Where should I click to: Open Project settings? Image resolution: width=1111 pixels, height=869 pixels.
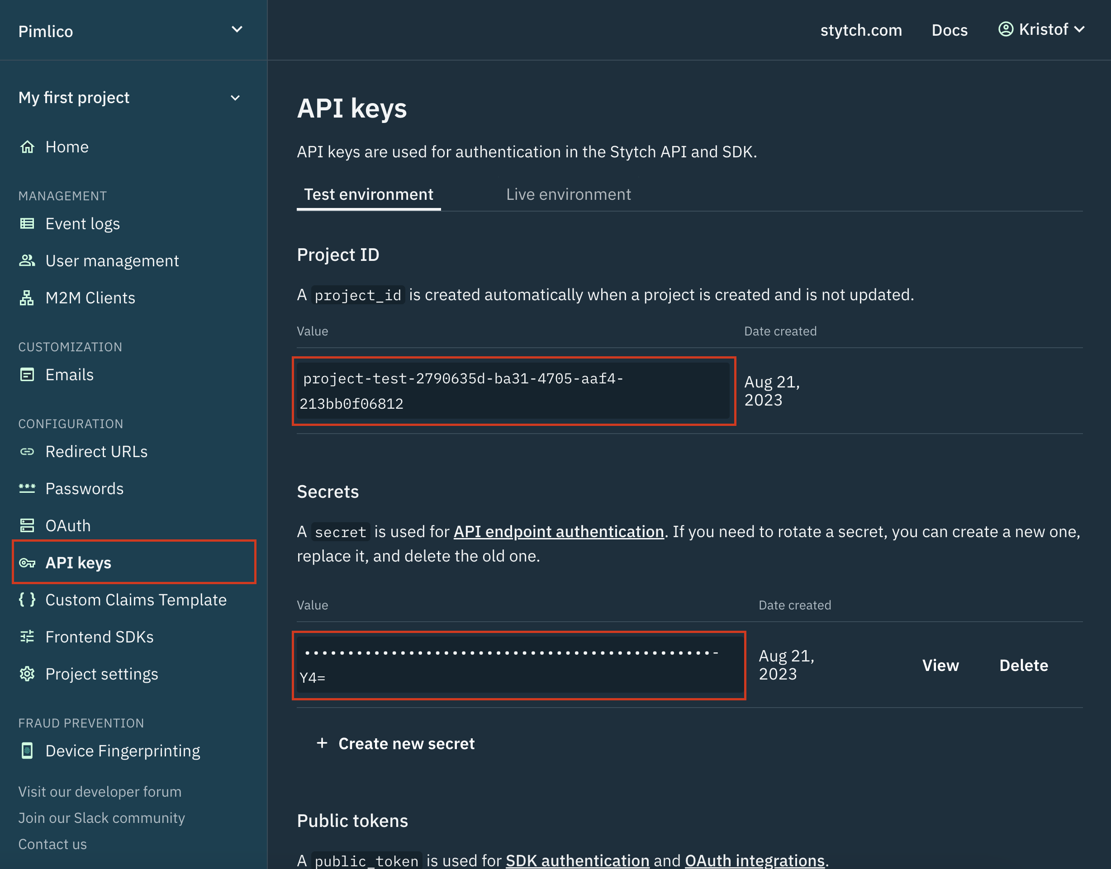tap(101, 674)
